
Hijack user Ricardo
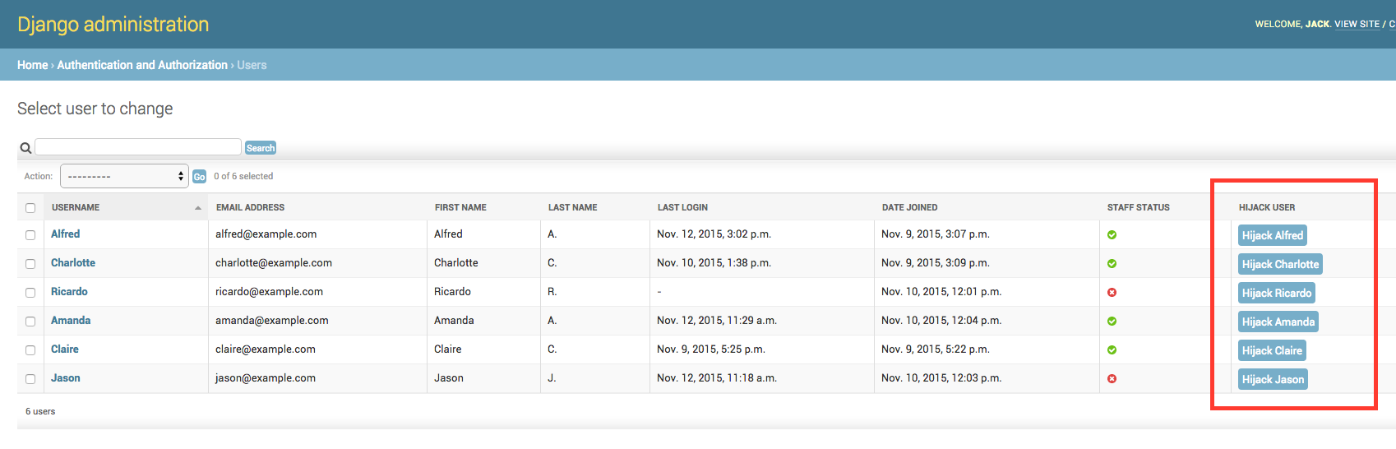(x=1277, y=293)
